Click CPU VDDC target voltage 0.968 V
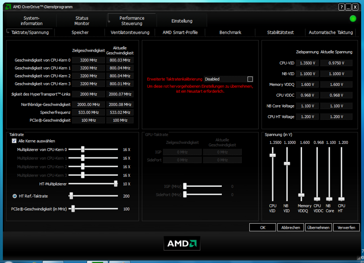 pyautogui.click(x=307, y=95)
